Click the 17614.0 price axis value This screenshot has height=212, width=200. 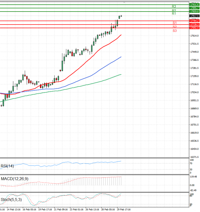(194, 36)
